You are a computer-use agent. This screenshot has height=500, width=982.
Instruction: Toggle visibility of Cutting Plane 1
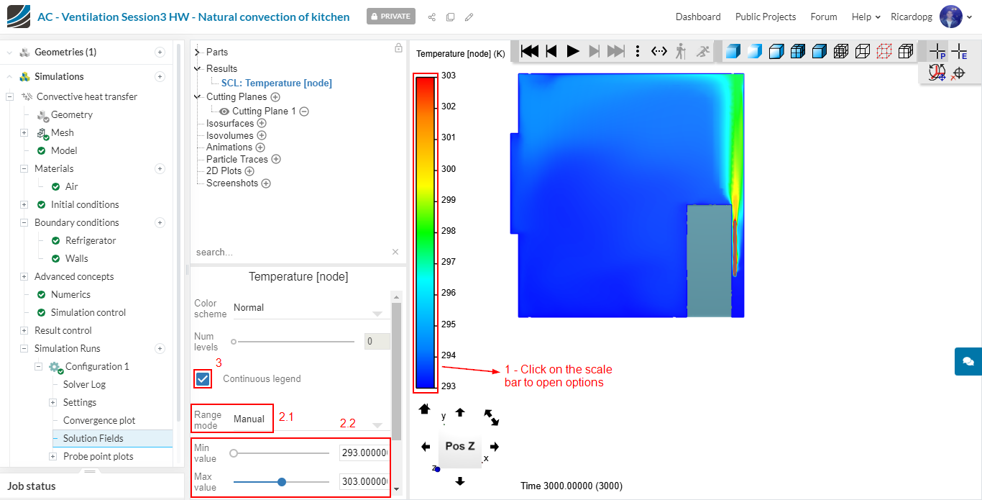(x=224, y=112)
